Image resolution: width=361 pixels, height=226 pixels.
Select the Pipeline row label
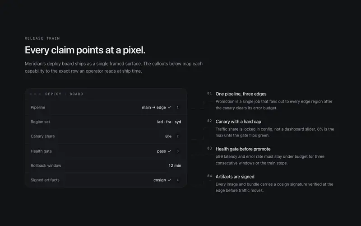tap(38, 108)
